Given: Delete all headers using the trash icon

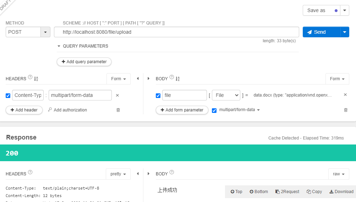Looking at the screenshot, I should (x=118, y=110).
